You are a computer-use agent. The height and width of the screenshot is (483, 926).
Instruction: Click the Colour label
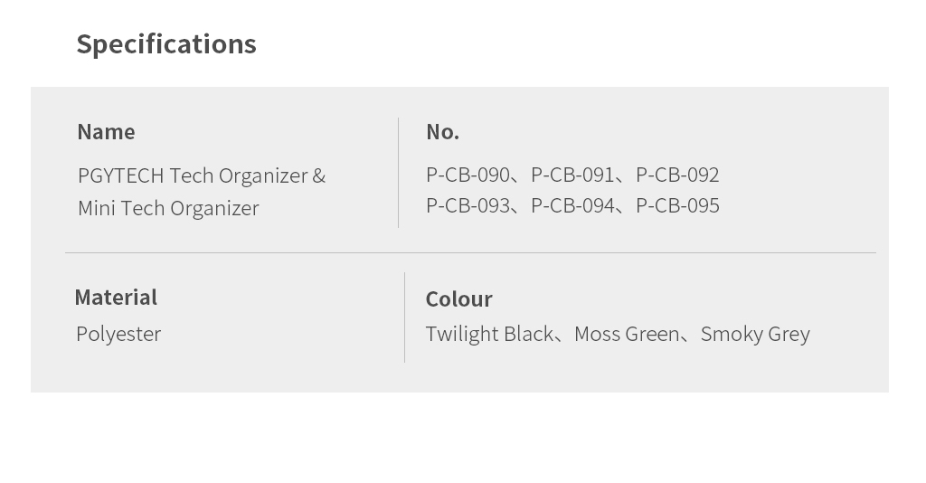pos(458,299)
